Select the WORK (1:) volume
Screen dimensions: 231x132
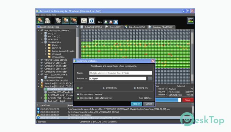click(53, 39)
